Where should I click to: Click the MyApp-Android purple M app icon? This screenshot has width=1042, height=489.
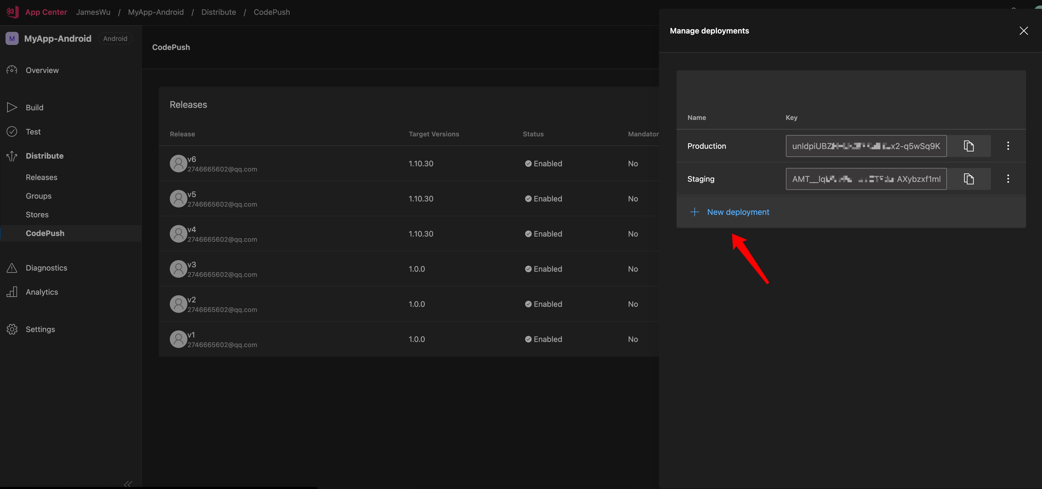coord(12,38)
